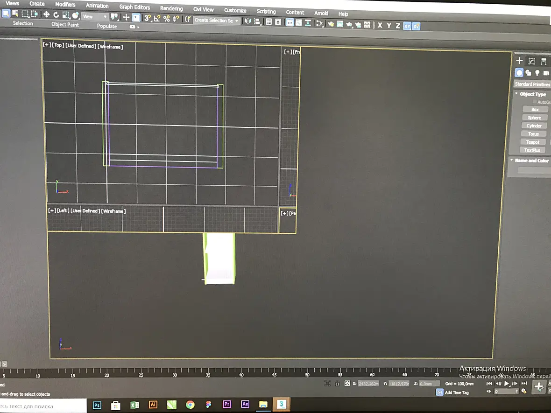This screenshot has width=551, height=413.
Task: Collapse the Object Type rollout
Action: 531,94
